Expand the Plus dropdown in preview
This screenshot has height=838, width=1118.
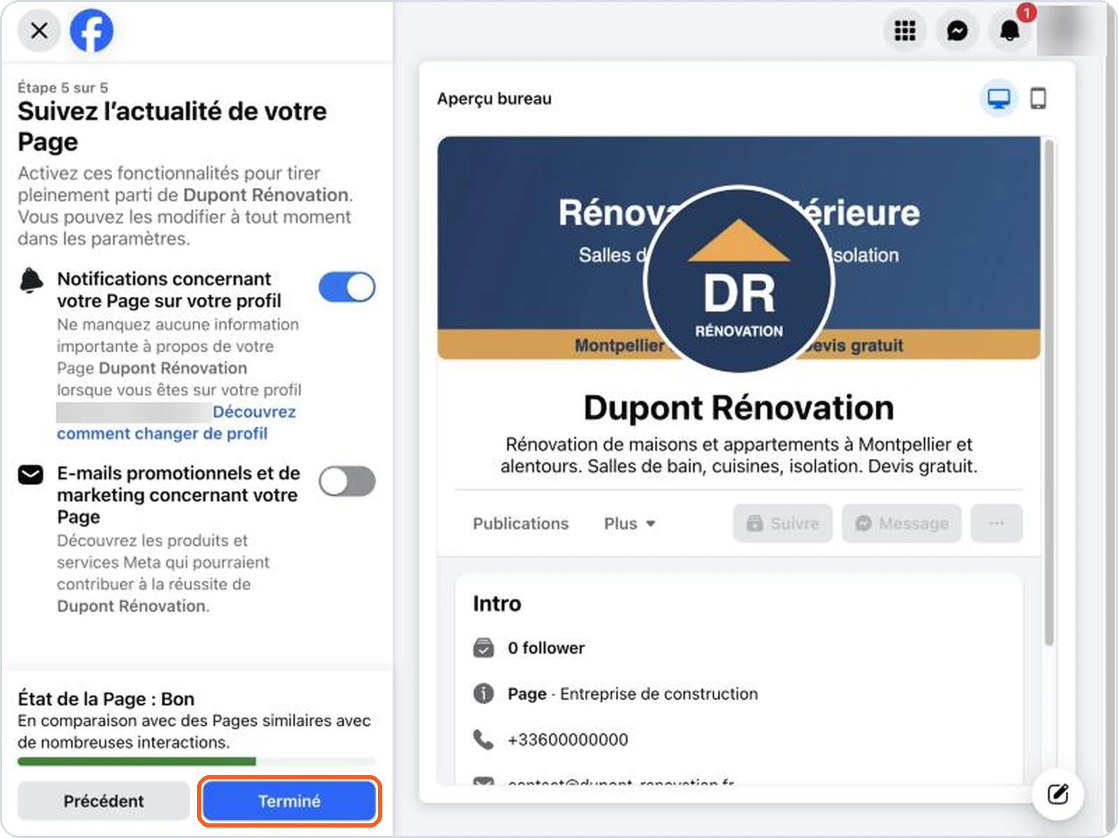[x=630, y=524]
